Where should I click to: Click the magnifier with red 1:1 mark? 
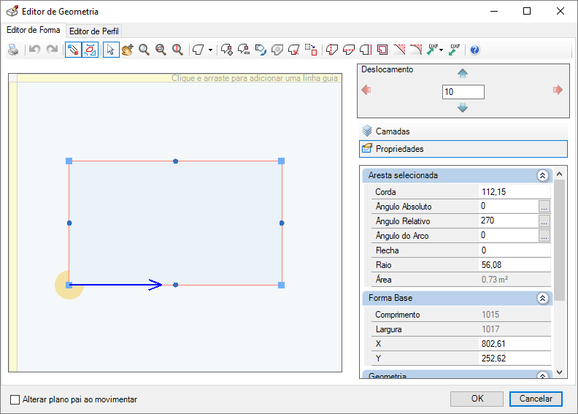pyautogui.click(x=177, y=50)
